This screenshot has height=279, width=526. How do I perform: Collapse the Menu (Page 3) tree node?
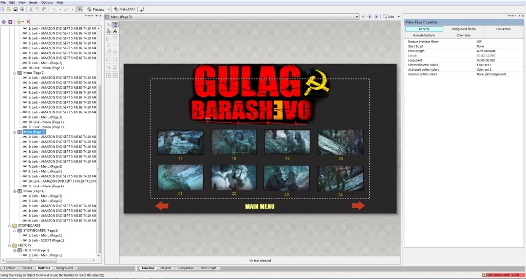15,132
